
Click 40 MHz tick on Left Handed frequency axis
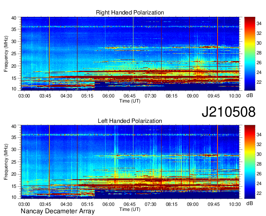click(x=14, y=126)
